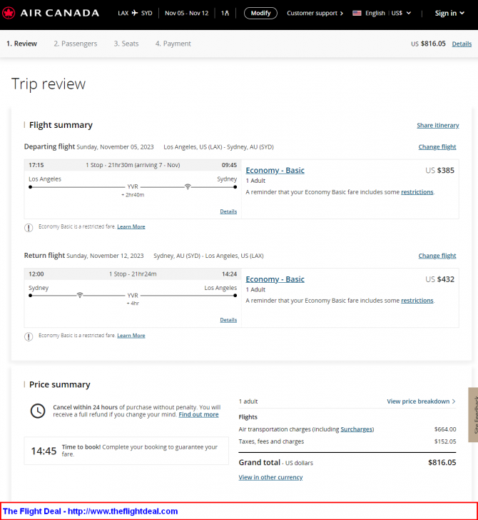Open Customer support link in header
478x520 pixels.
(x=315, y=14)
